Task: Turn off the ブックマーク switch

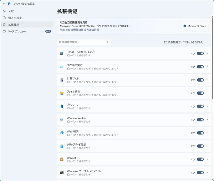Action: click(200, 106)
